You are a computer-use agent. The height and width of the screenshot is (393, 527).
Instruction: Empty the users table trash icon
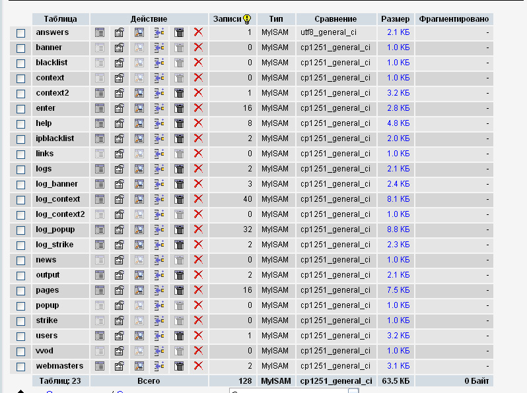[x=179, y=336]
